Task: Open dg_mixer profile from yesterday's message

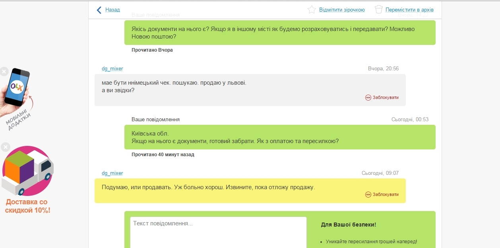Action: pyautogui.click(x=112, y=69)
